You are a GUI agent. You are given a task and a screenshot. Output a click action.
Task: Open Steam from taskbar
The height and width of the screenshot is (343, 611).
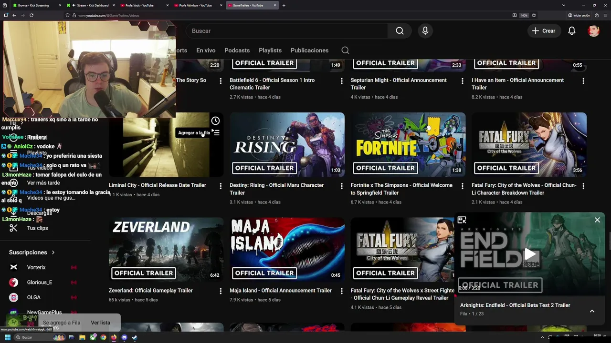[135, 337]
